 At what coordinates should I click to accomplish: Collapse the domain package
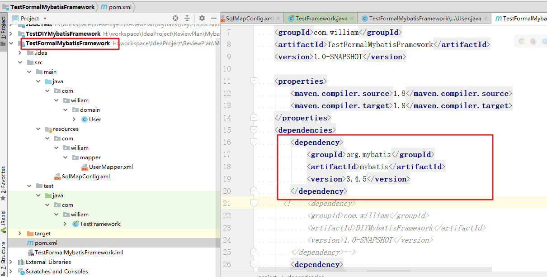(x=65, y=110)
